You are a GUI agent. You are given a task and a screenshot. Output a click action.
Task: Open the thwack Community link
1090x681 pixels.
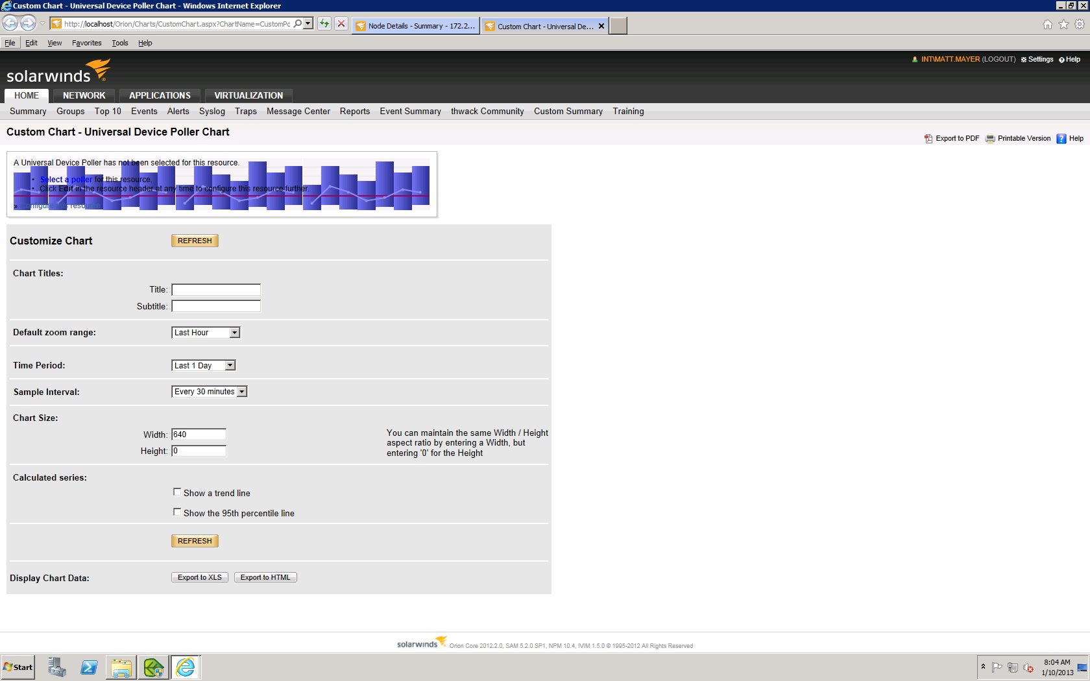coord(487,112)
